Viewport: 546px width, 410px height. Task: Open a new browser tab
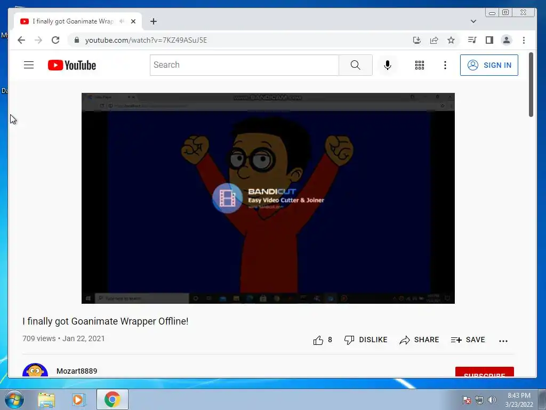click(154, 21)
